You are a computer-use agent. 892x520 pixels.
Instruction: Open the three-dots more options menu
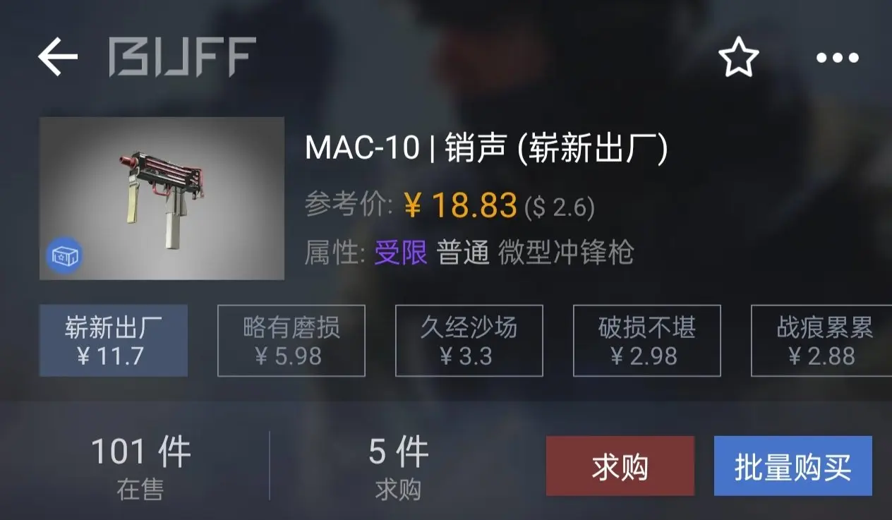point(838,58)
